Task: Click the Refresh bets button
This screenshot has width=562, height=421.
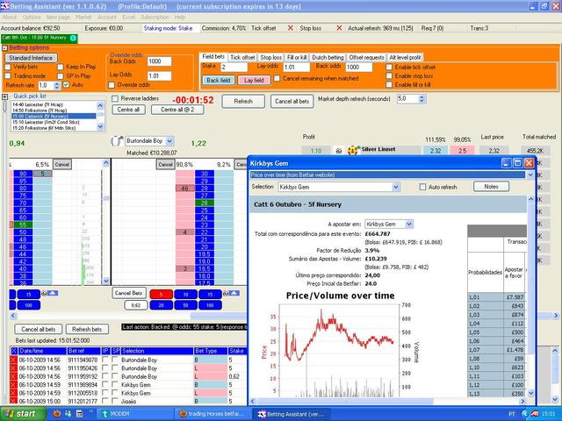Action: tap(87, 330)
